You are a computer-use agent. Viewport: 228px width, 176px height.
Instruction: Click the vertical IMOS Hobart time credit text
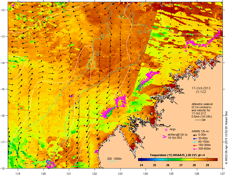(x=226, y=138)
